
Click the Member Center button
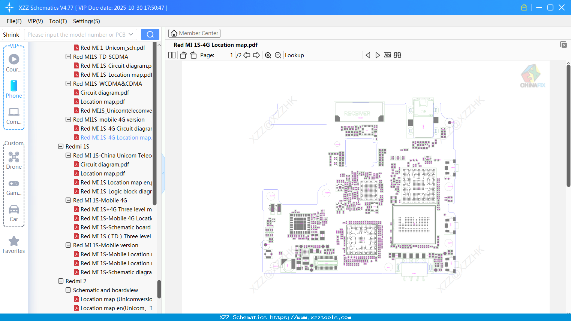point(194,33)
